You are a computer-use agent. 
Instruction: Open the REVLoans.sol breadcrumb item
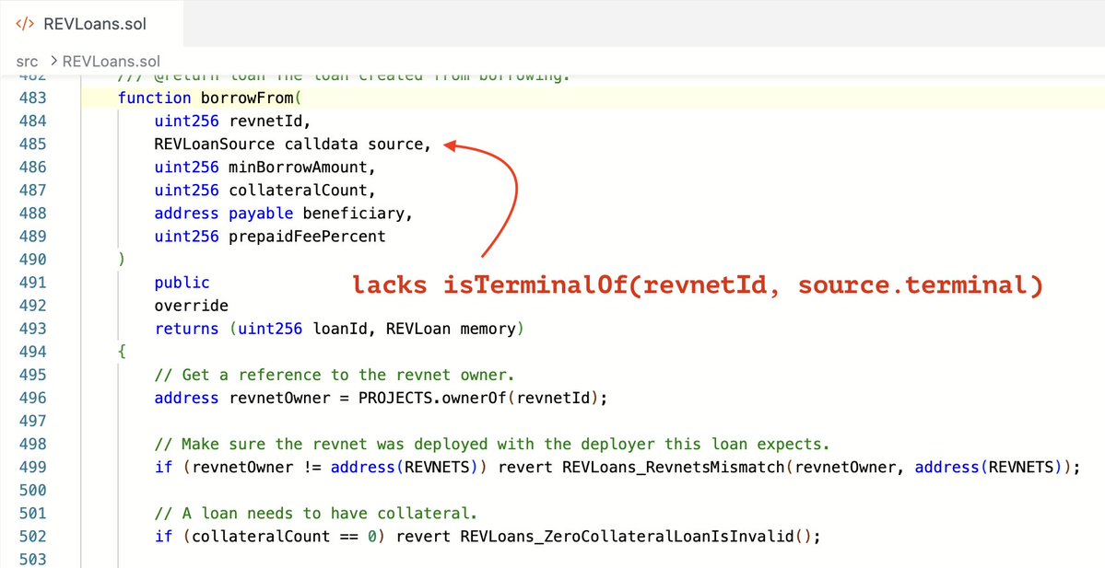point(112,62)
